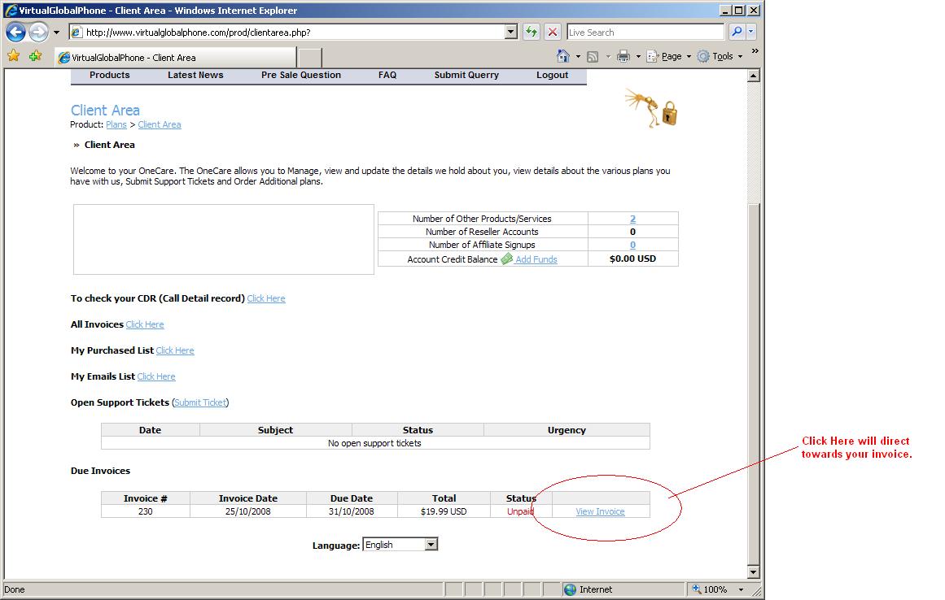Click Here link for CDR record
The image size is (945, 600).
point(266,298)
